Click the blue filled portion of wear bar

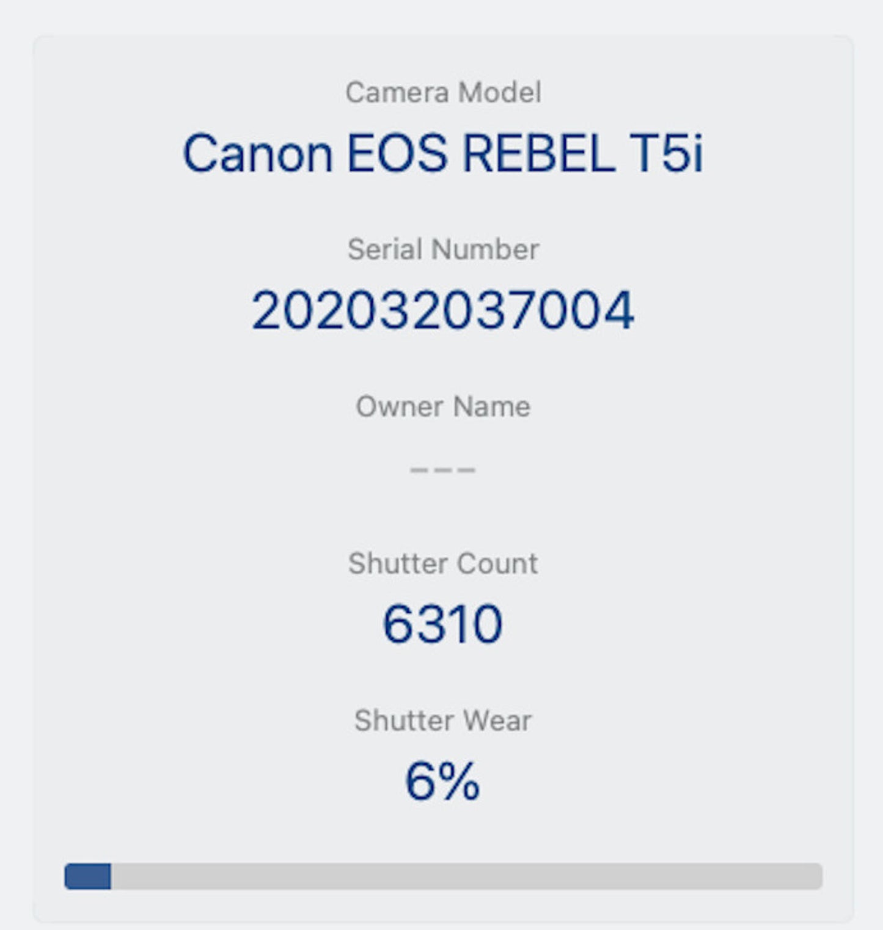click(x=88, y=876)
